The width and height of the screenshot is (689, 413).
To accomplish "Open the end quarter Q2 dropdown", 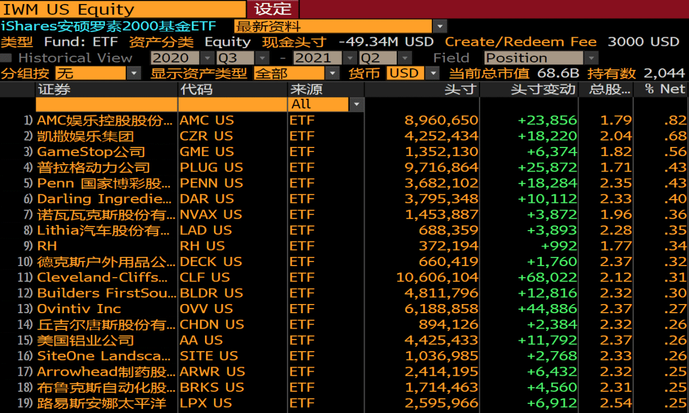I will click(405, 58).
